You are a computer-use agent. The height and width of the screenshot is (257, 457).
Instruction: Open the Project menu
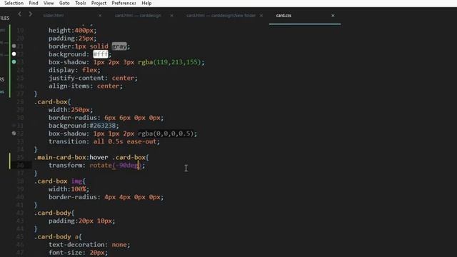click(99, 3)
